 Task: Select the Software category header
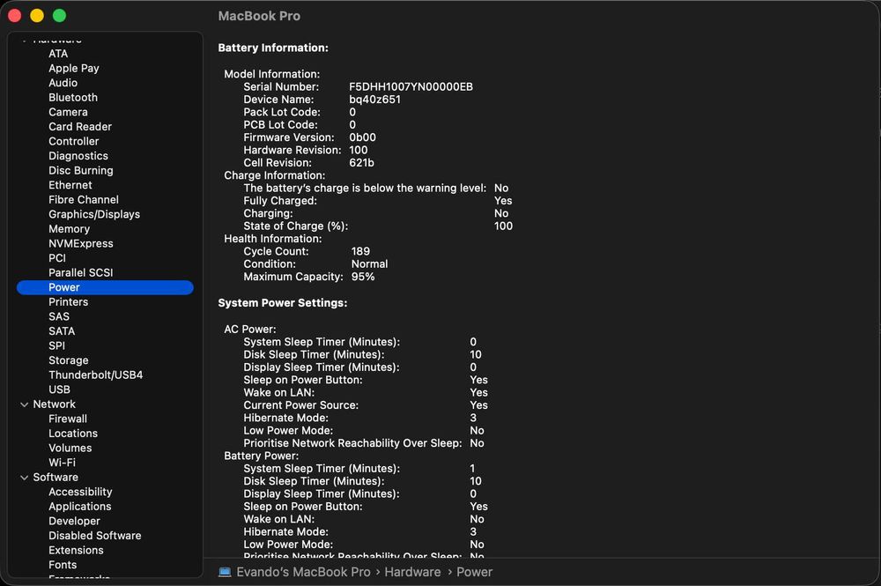pos(56,477)
